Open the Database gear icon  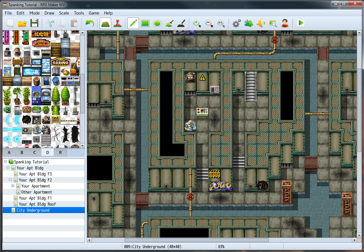click(x=237, y=24)
